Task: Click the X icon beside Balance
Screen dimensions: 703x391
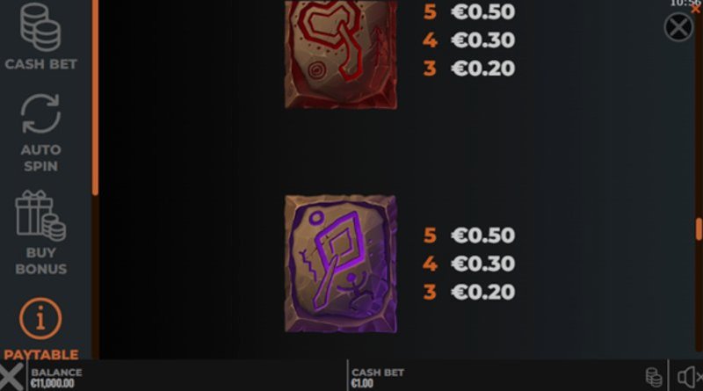Action: click(x=11, y=377)
